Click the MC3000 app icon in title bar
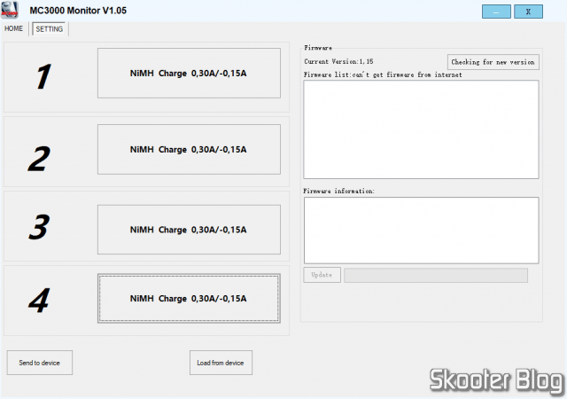Screen dimensions: 567x399 10,10
